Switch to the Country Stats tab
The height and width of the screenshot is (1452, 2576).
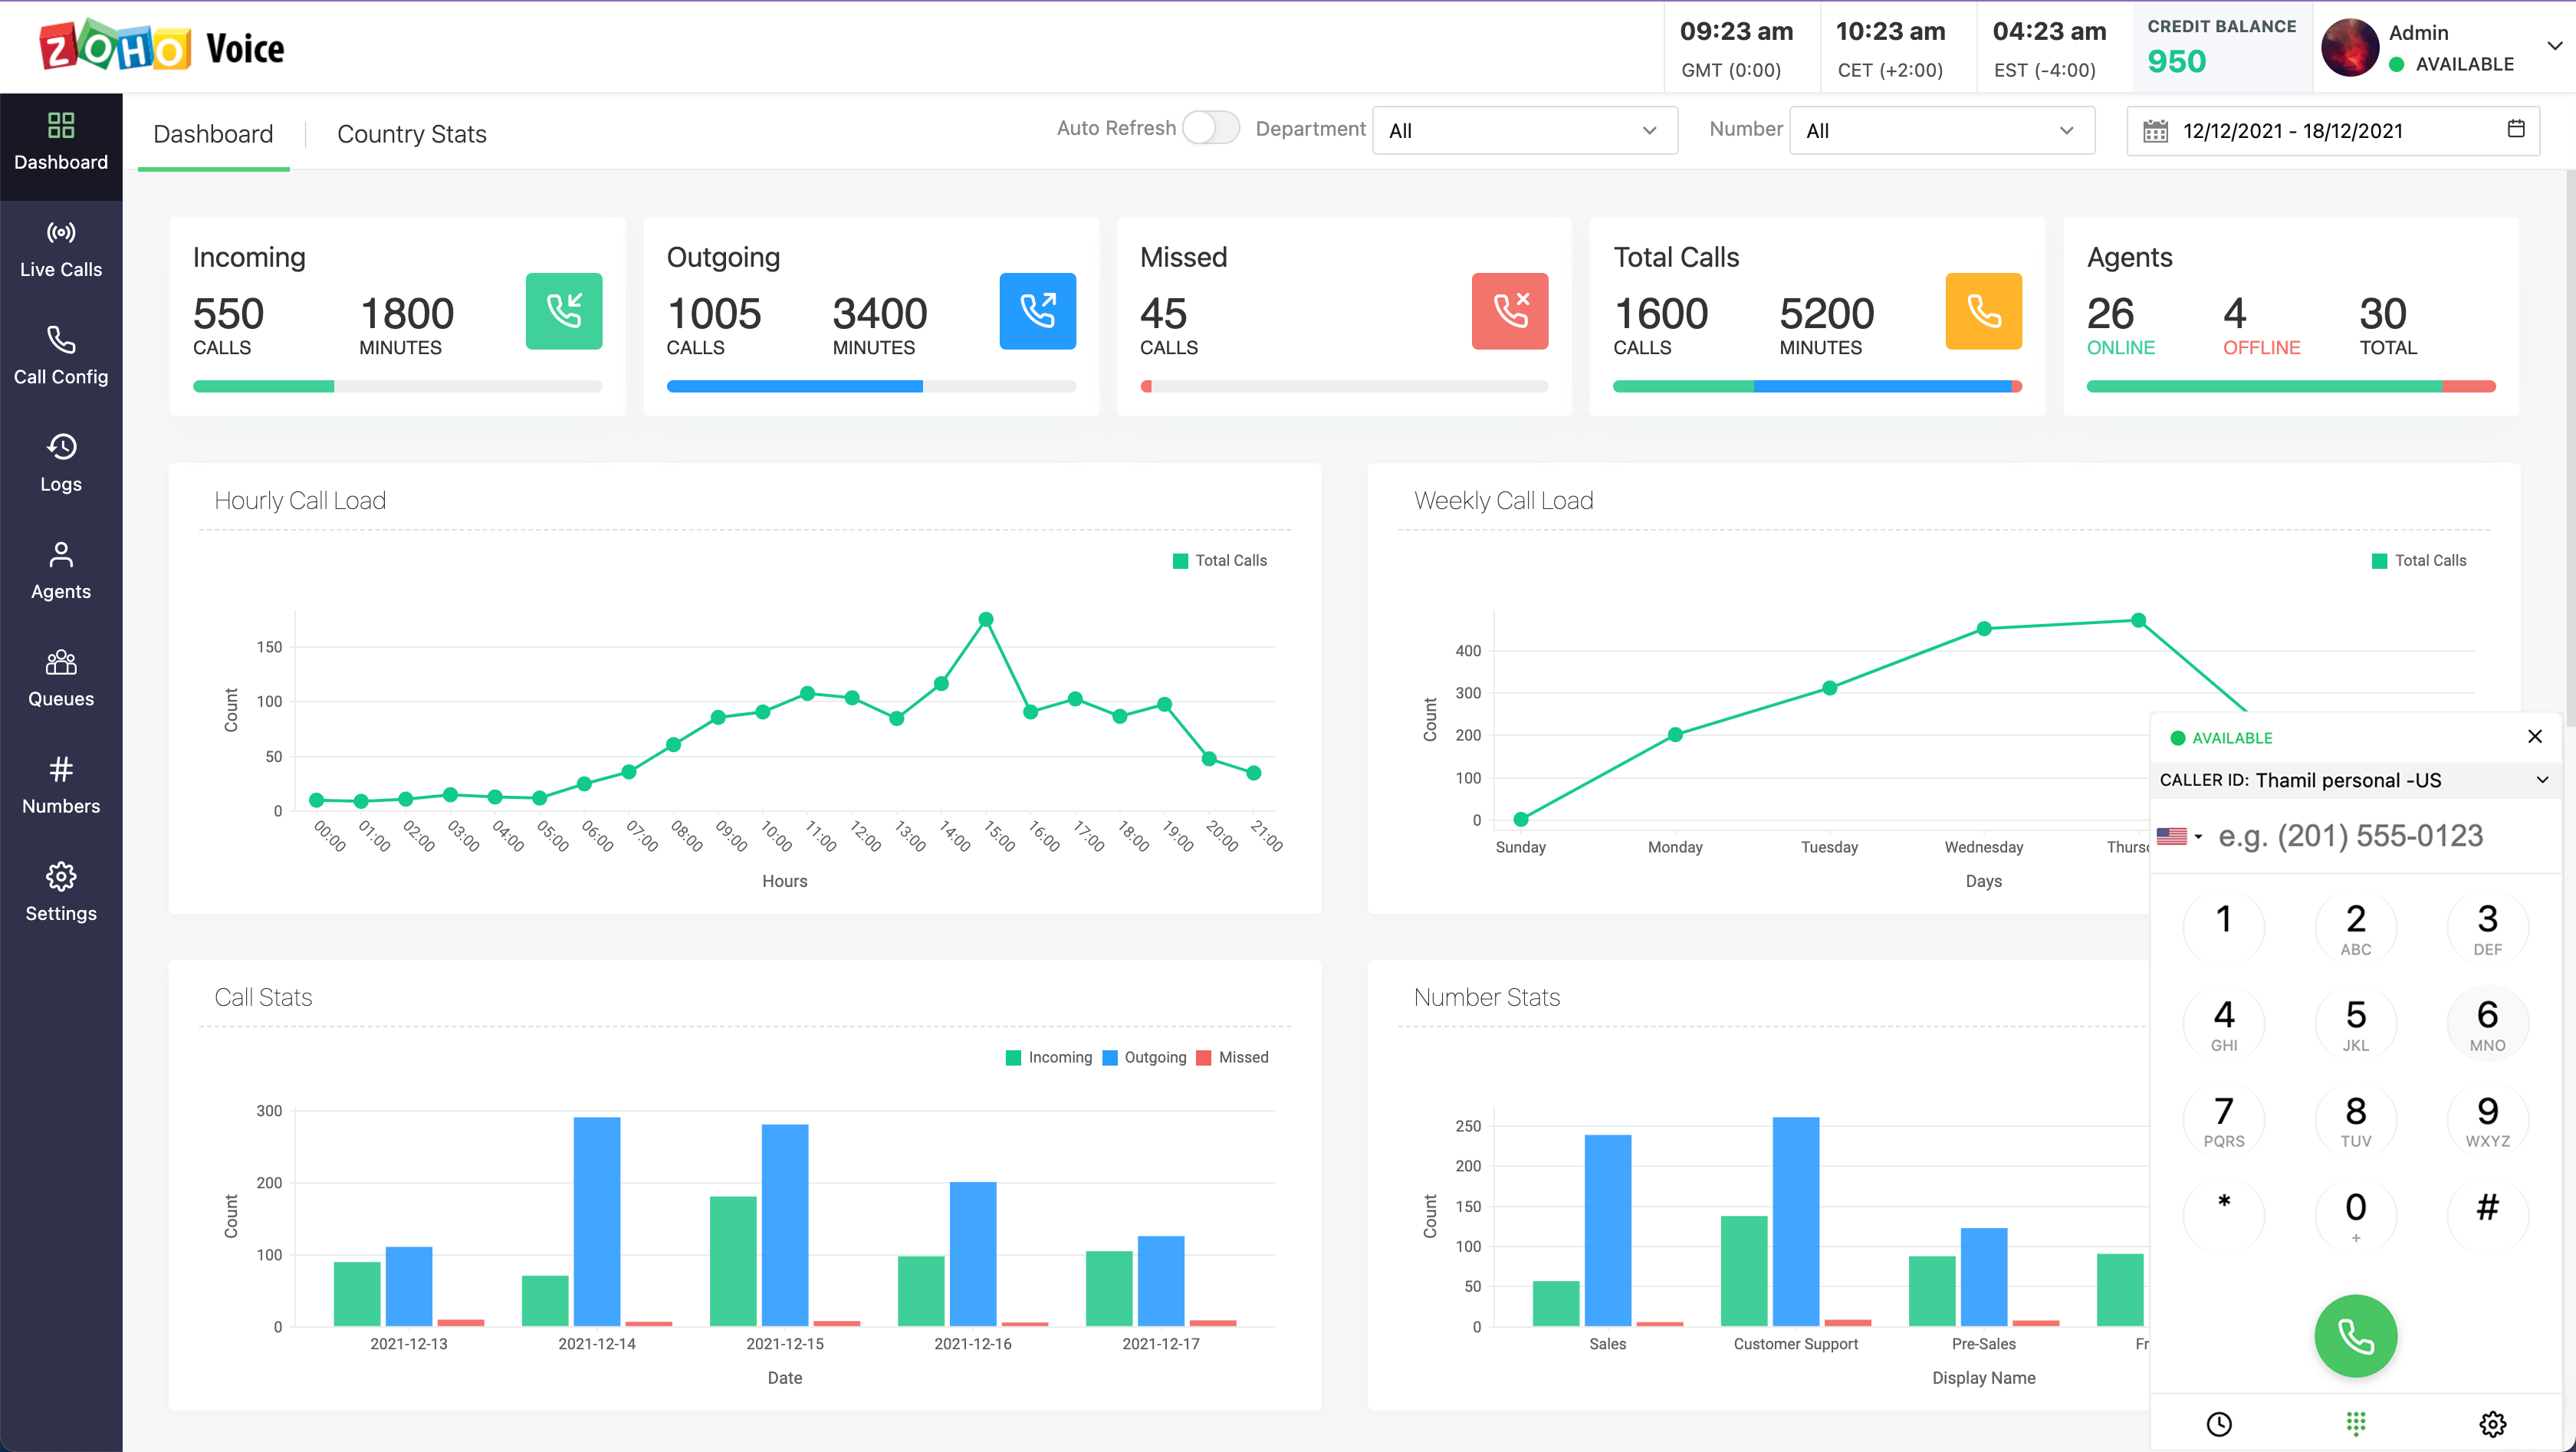[411, 133]
